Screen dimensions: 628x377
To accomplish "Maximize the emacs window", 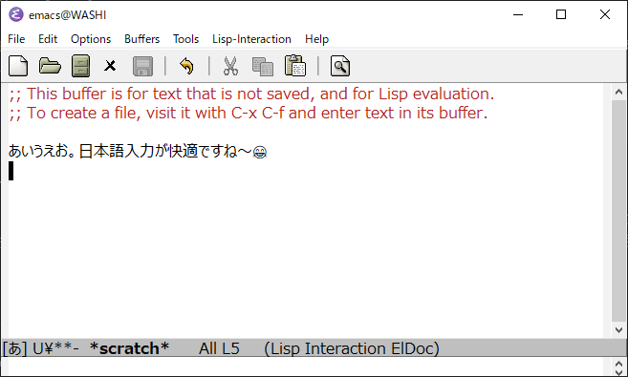I will pyautogui.click(x=561, y=14).
